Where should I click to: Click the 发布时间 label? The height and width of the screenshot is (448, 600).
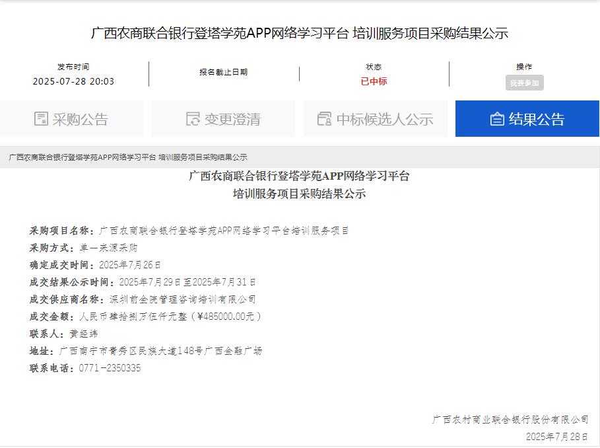73,67
